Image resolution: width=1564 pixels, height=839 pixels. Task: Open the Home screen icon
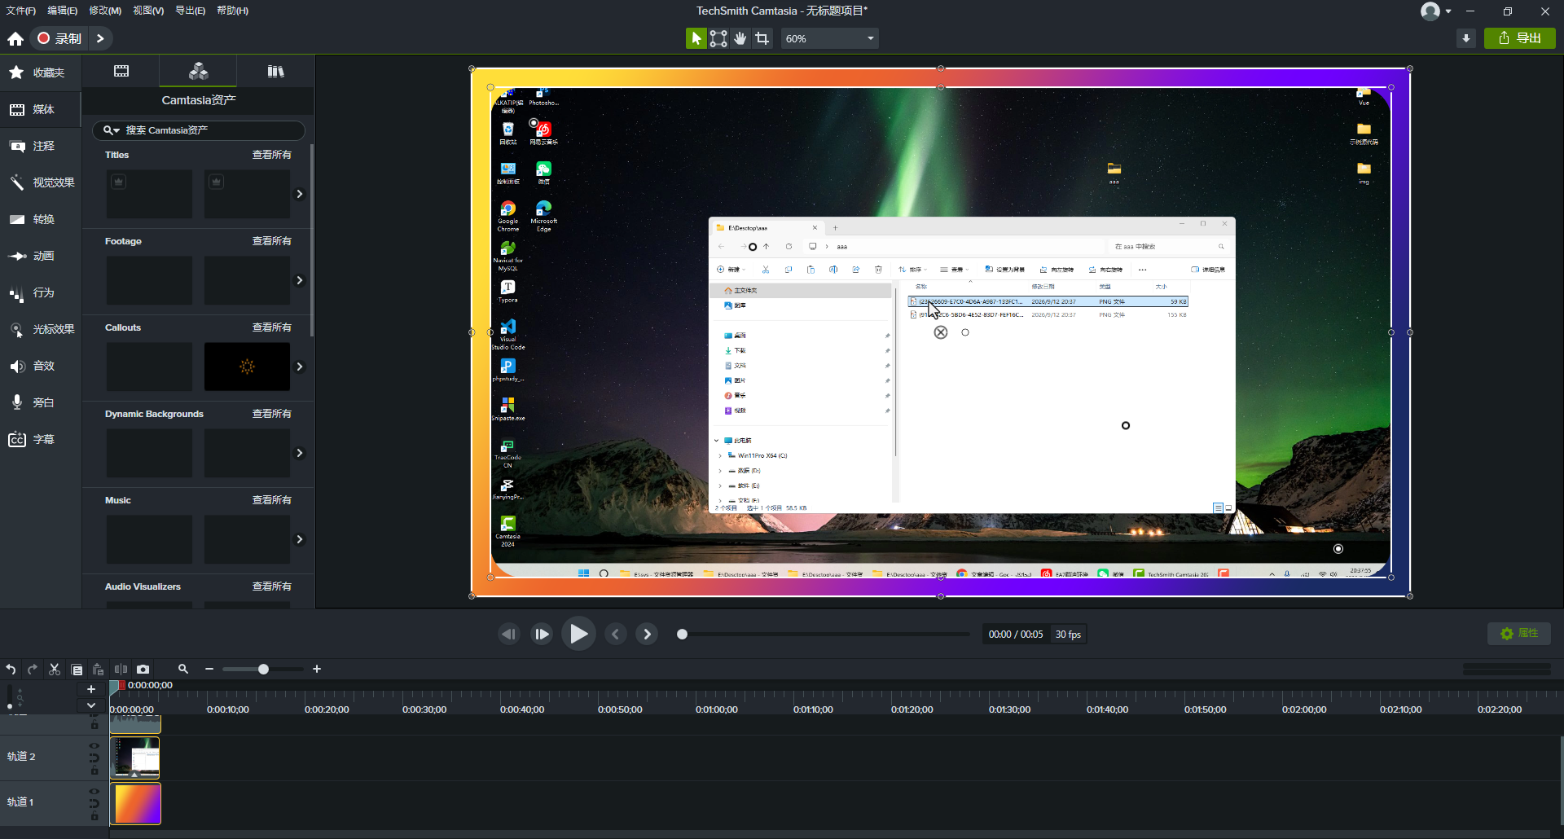pos(15,38)
